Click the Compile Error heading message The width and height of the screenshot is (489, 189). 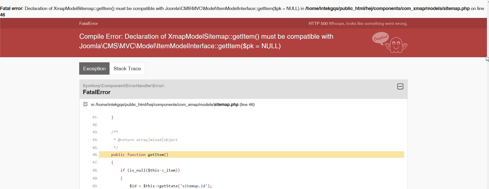click(x=206, y=41)
